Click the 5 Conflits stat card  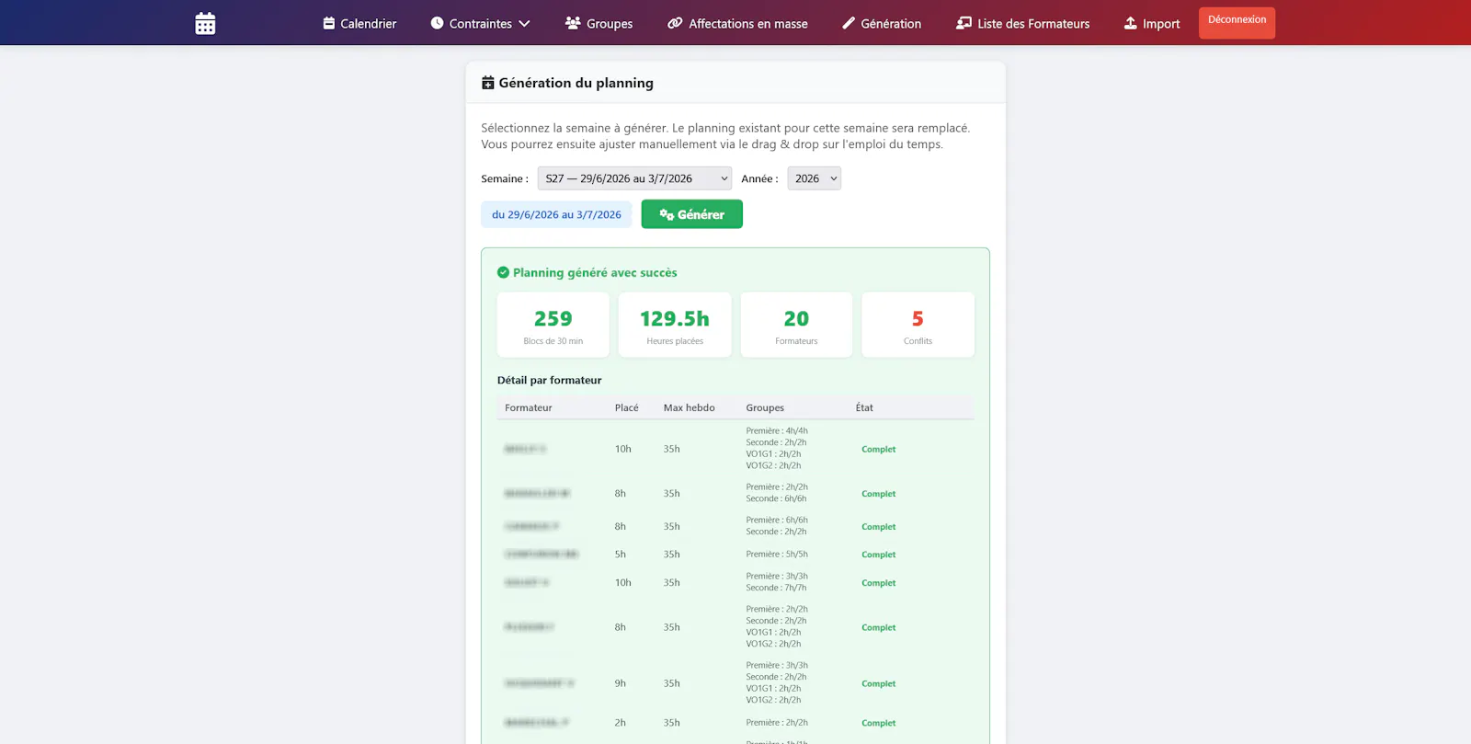point(918,325)
